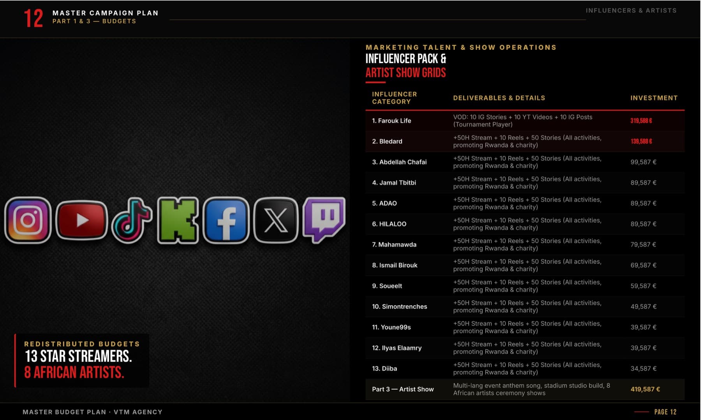This screenshot has width=701, height=420.
Task: Click "10. Simontrenches" in the table
Action: [400, 306]
